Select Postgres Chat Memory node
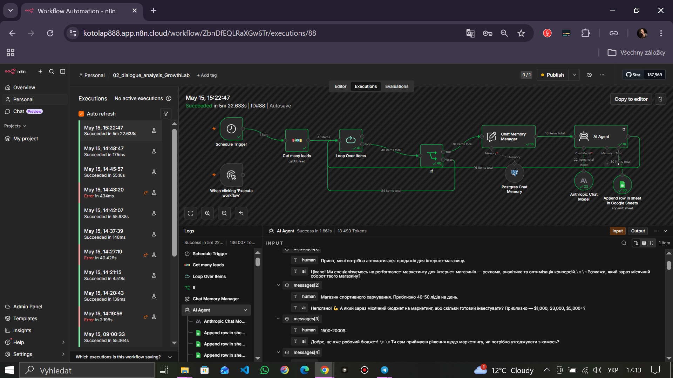This screenshot has width=673, height=378. pyautogui.click(x=514, y=173)
